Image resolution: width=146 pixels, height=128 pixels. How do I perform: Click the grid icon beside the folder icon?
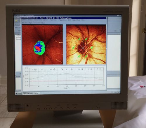point(19,20)
